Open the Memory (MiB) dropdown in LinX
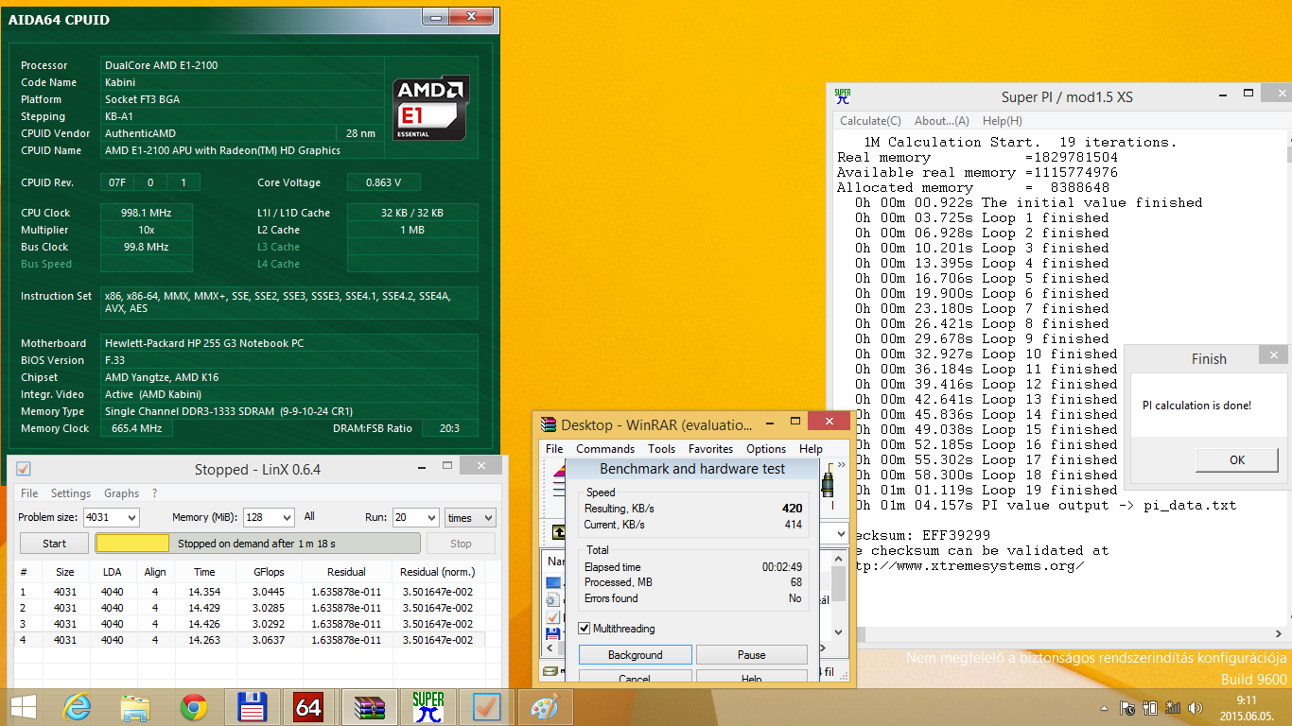This screenshot has height=726, width=1292. [x=268, y=517]
